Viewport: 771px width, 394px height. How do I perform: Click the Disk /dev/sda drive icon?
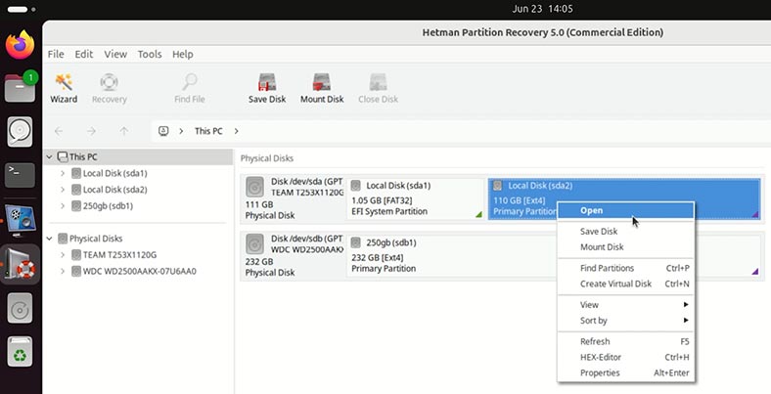tap(254, 187)
